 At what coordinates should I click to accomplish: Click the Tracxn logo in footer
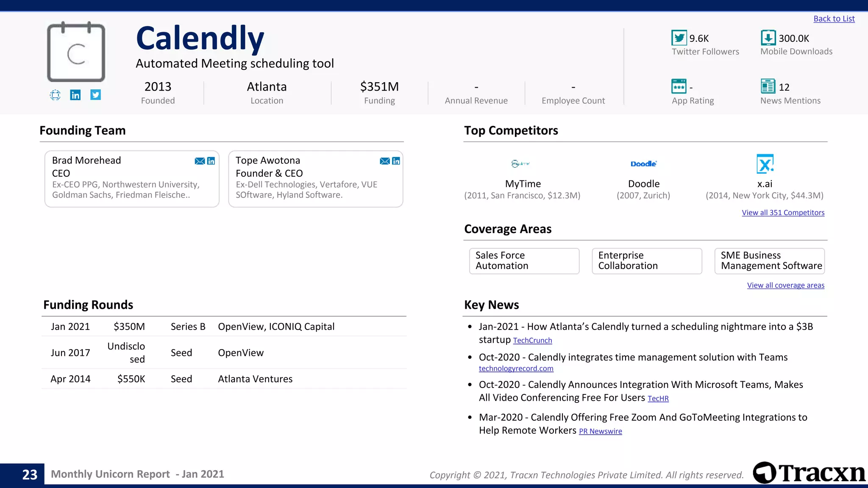pyautogui.click(x=810, y=473)
